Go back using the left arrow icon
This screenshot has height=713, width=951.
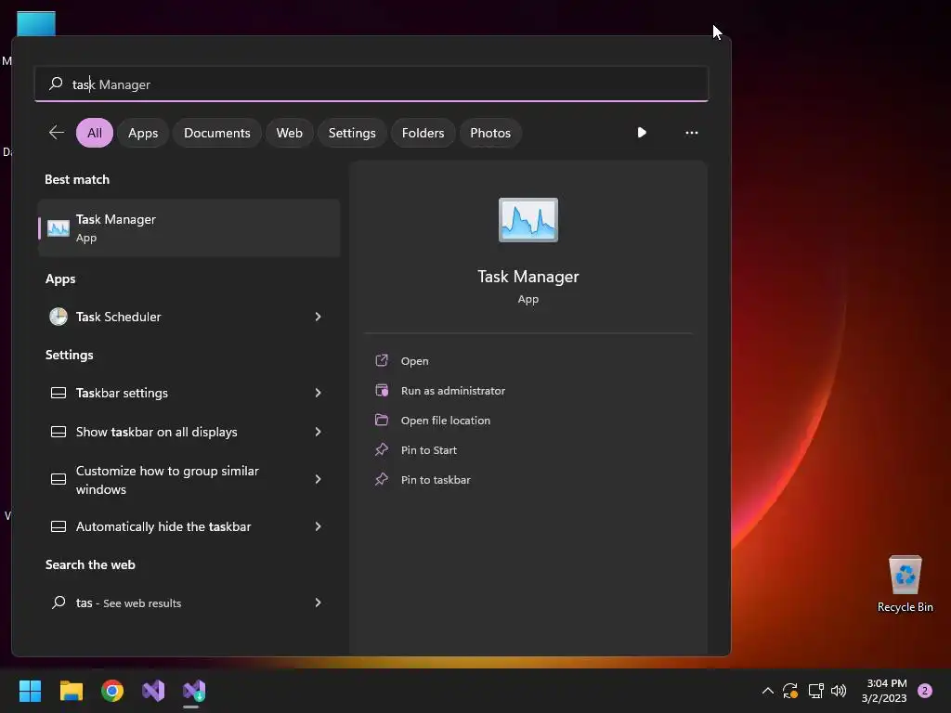pos(57,132)
